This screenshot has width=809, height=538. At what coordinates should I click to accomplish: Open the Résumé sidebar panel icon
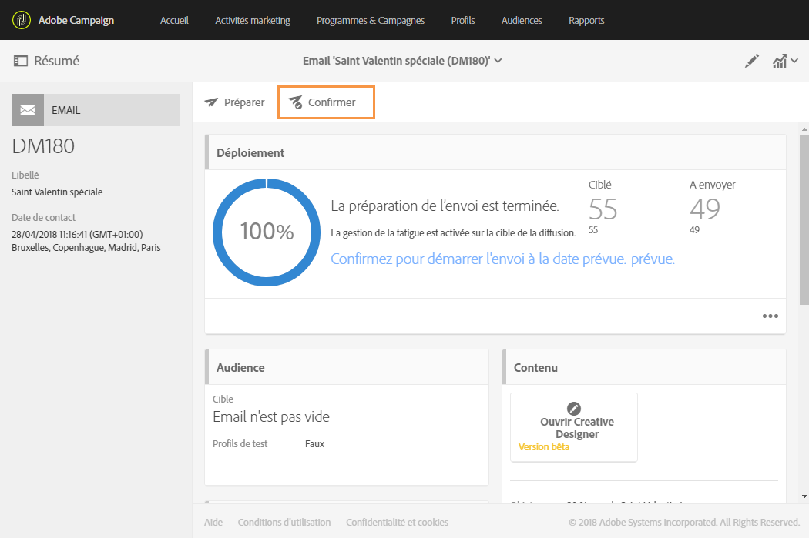point(21,61)
